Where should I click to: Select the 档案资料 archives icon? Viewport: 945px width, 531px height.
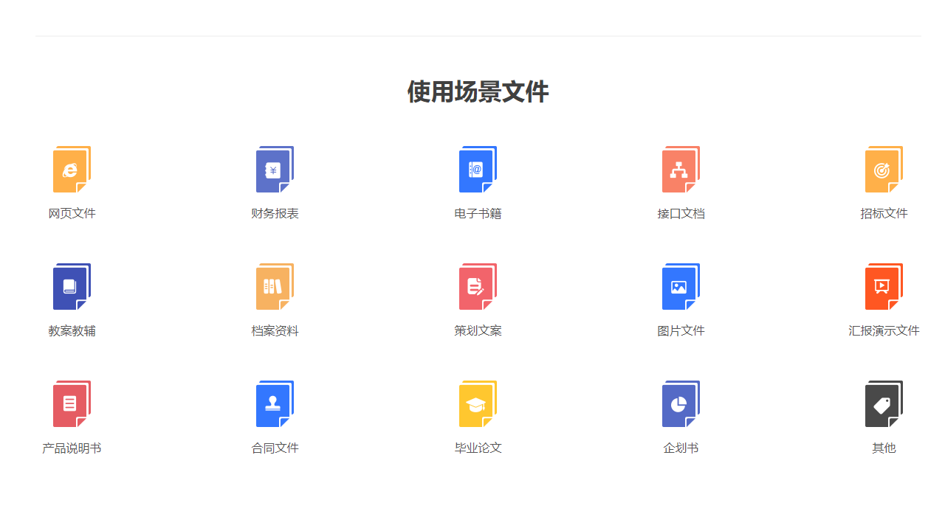tap(274, 286)
